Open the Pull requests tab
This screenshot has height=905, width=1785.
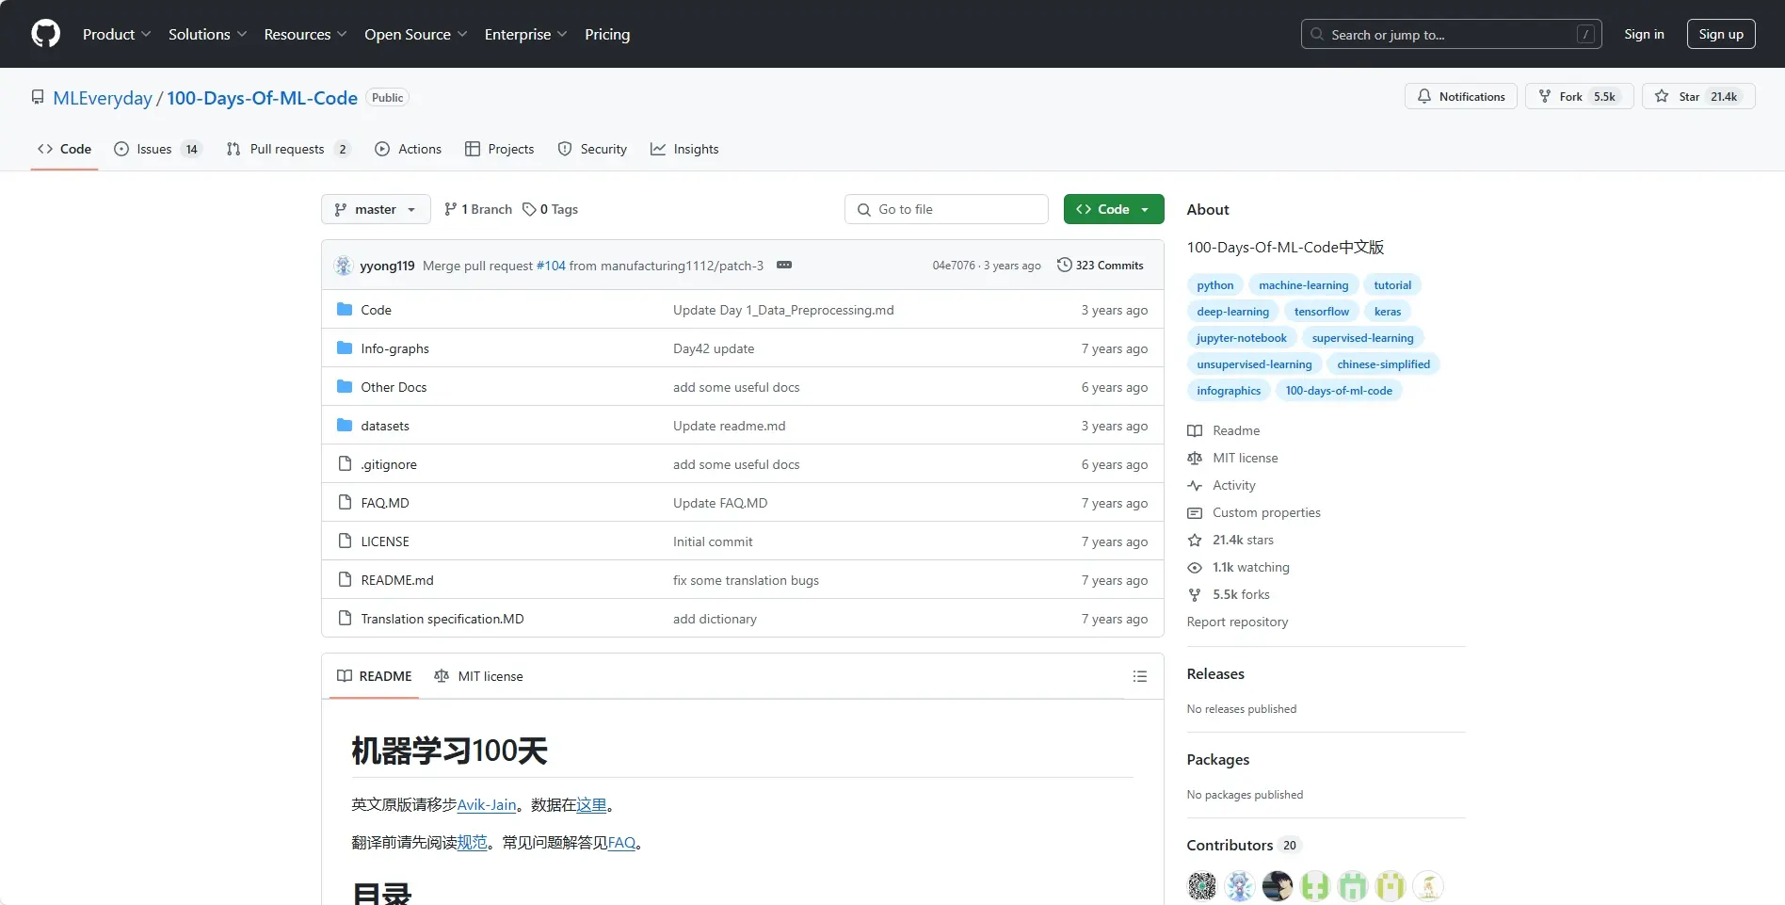[287, 149]
